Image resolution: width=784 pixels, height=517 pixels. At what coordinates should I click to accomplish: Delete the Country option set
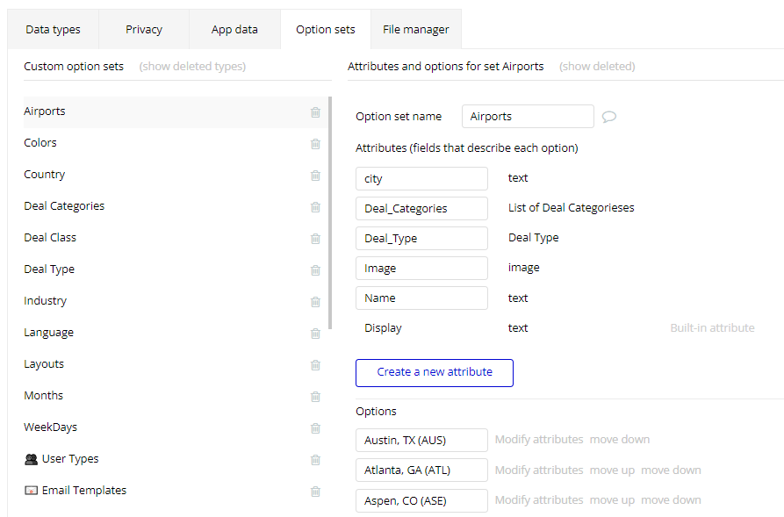315,176
